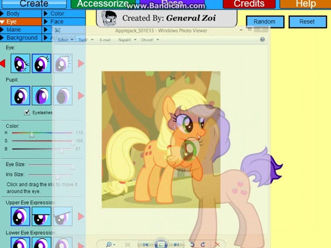Open Tlačiť menu in Photo Viewer
This screenshot has width=331, height=248.
86,40
